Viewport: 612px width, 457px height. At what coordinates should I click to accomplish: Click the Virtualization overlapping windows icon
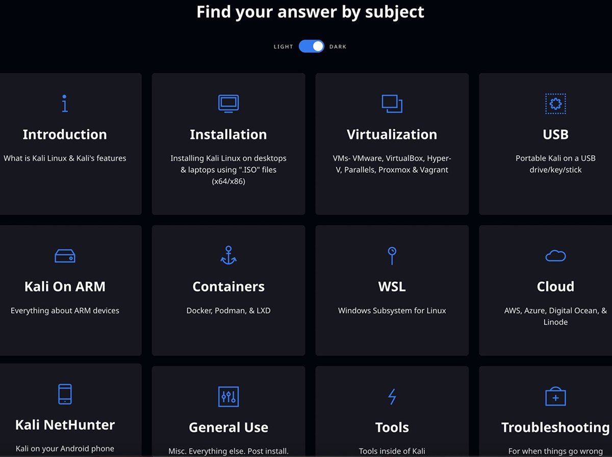click(392, 104)
